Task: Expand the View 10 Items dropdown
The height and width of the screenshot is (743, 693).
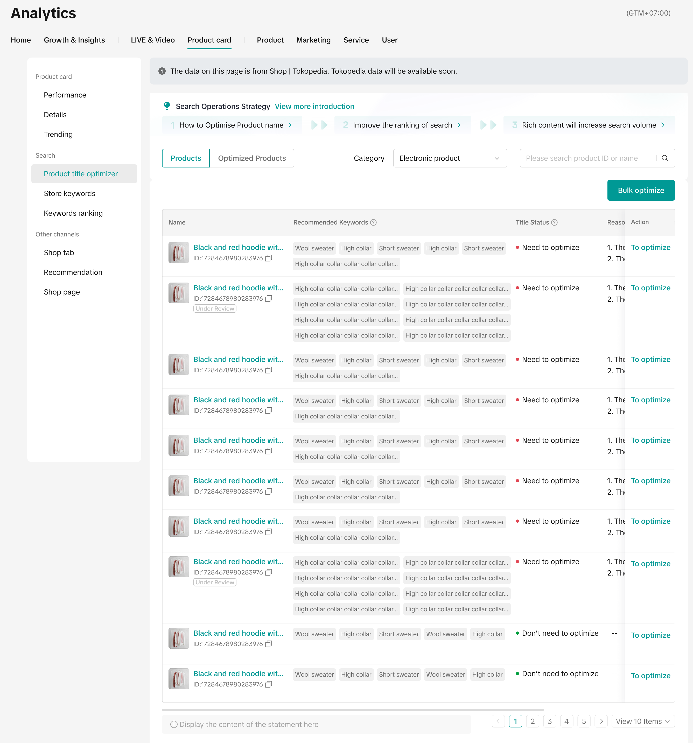Action: point(642,721)
